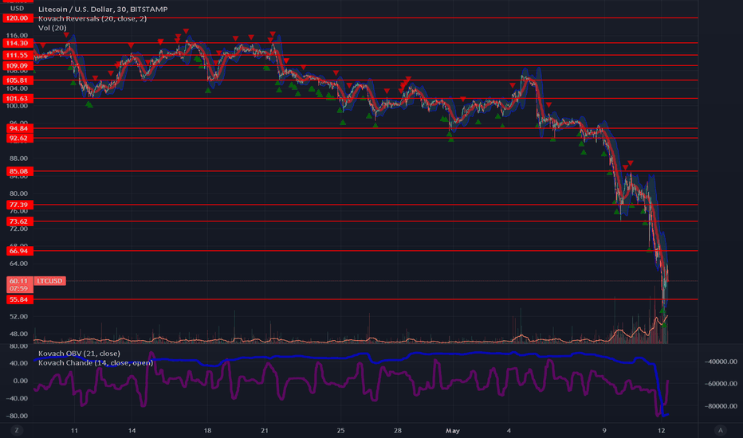
Task: Click the -40000.00 OBV scale value
Action: (x=721, y=362)
